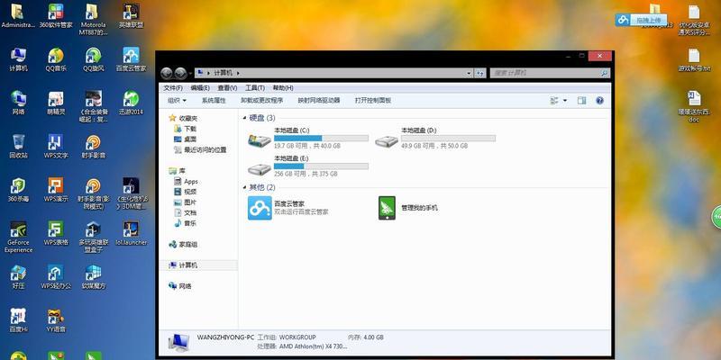The height and width of the screenshot is (360, 721).
Task: Select 下载 under favorites
Action: (x=185, y=129)
